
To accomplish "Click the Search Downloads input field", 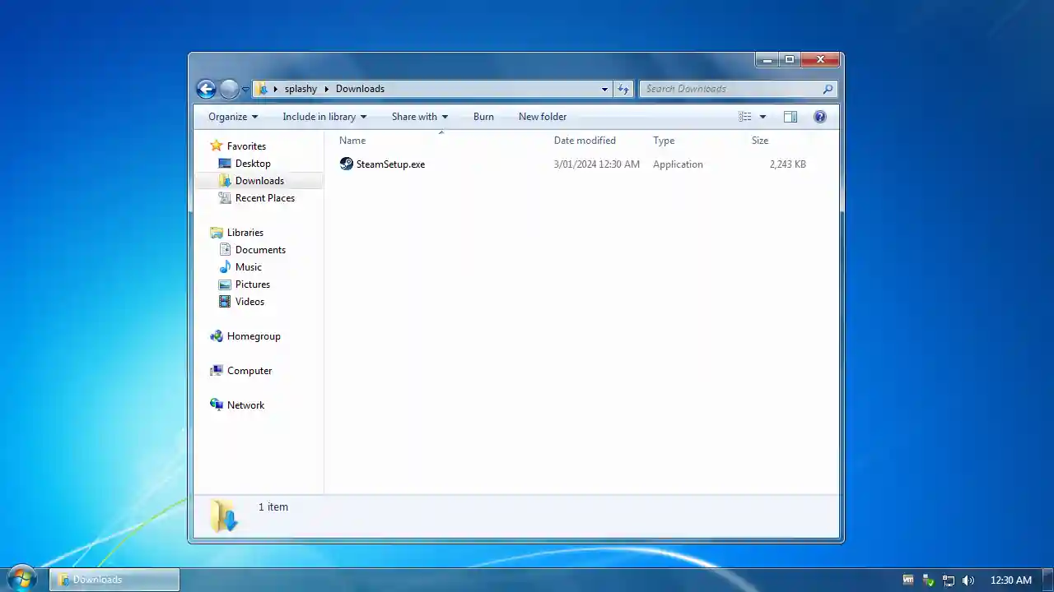I will (x=729, y=89).
